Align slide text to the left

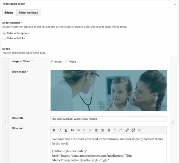coord(97,130)
